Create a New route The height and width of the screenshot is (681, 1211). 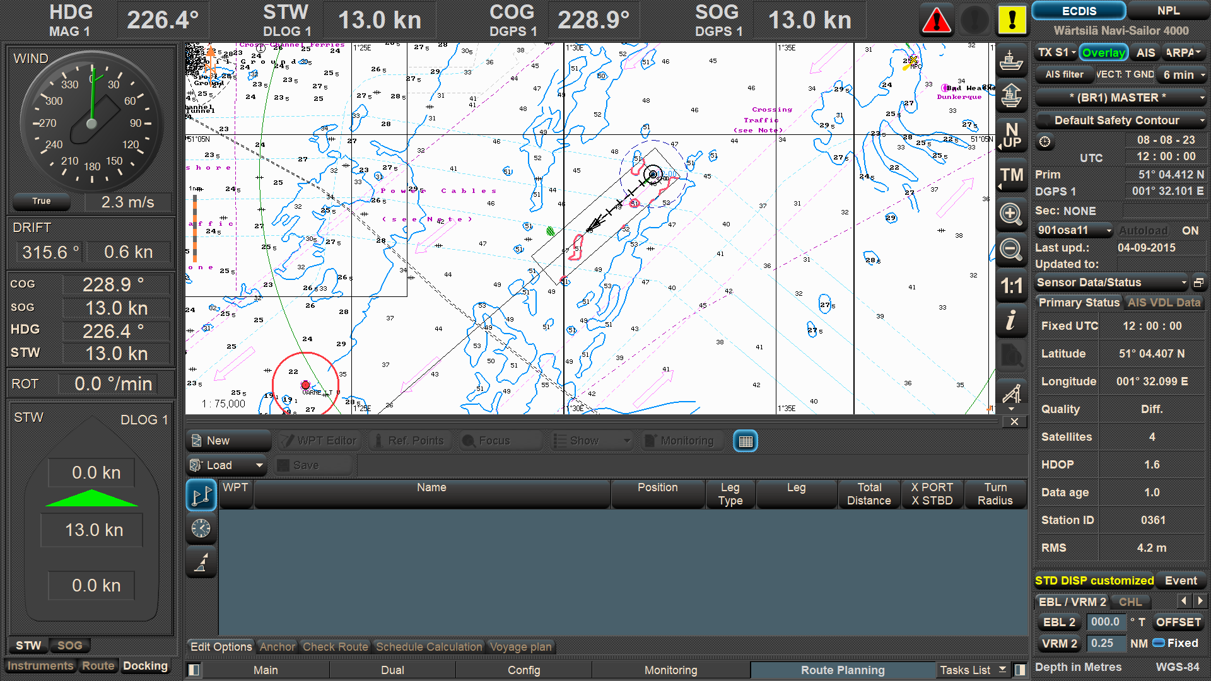(x=228, y=440)
